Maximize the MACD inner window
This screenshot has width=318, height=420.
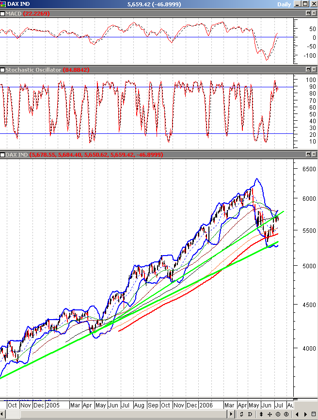[308, 13]
